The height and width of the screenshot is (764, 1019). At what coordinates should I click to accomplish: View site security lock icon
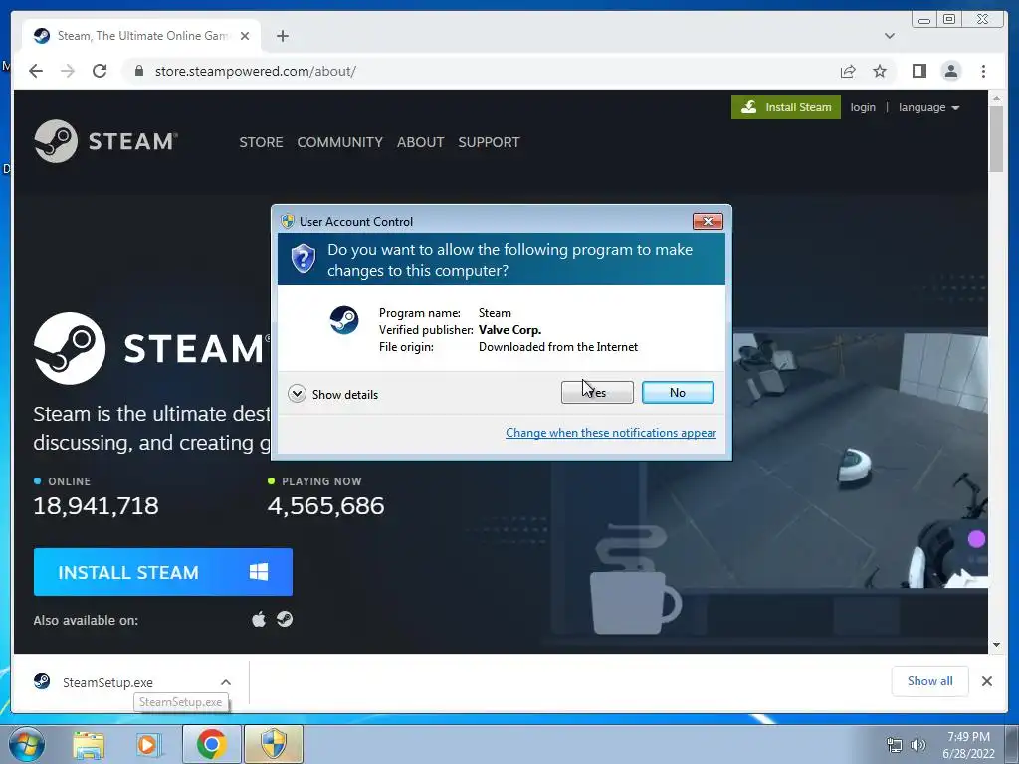138,71
